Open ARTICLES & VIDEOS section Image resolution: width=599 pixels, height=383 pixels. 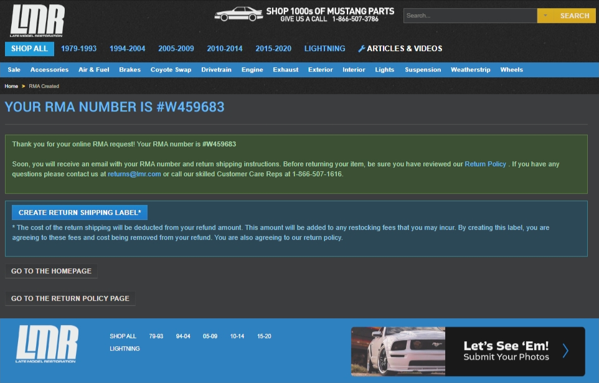coord(403,48)
